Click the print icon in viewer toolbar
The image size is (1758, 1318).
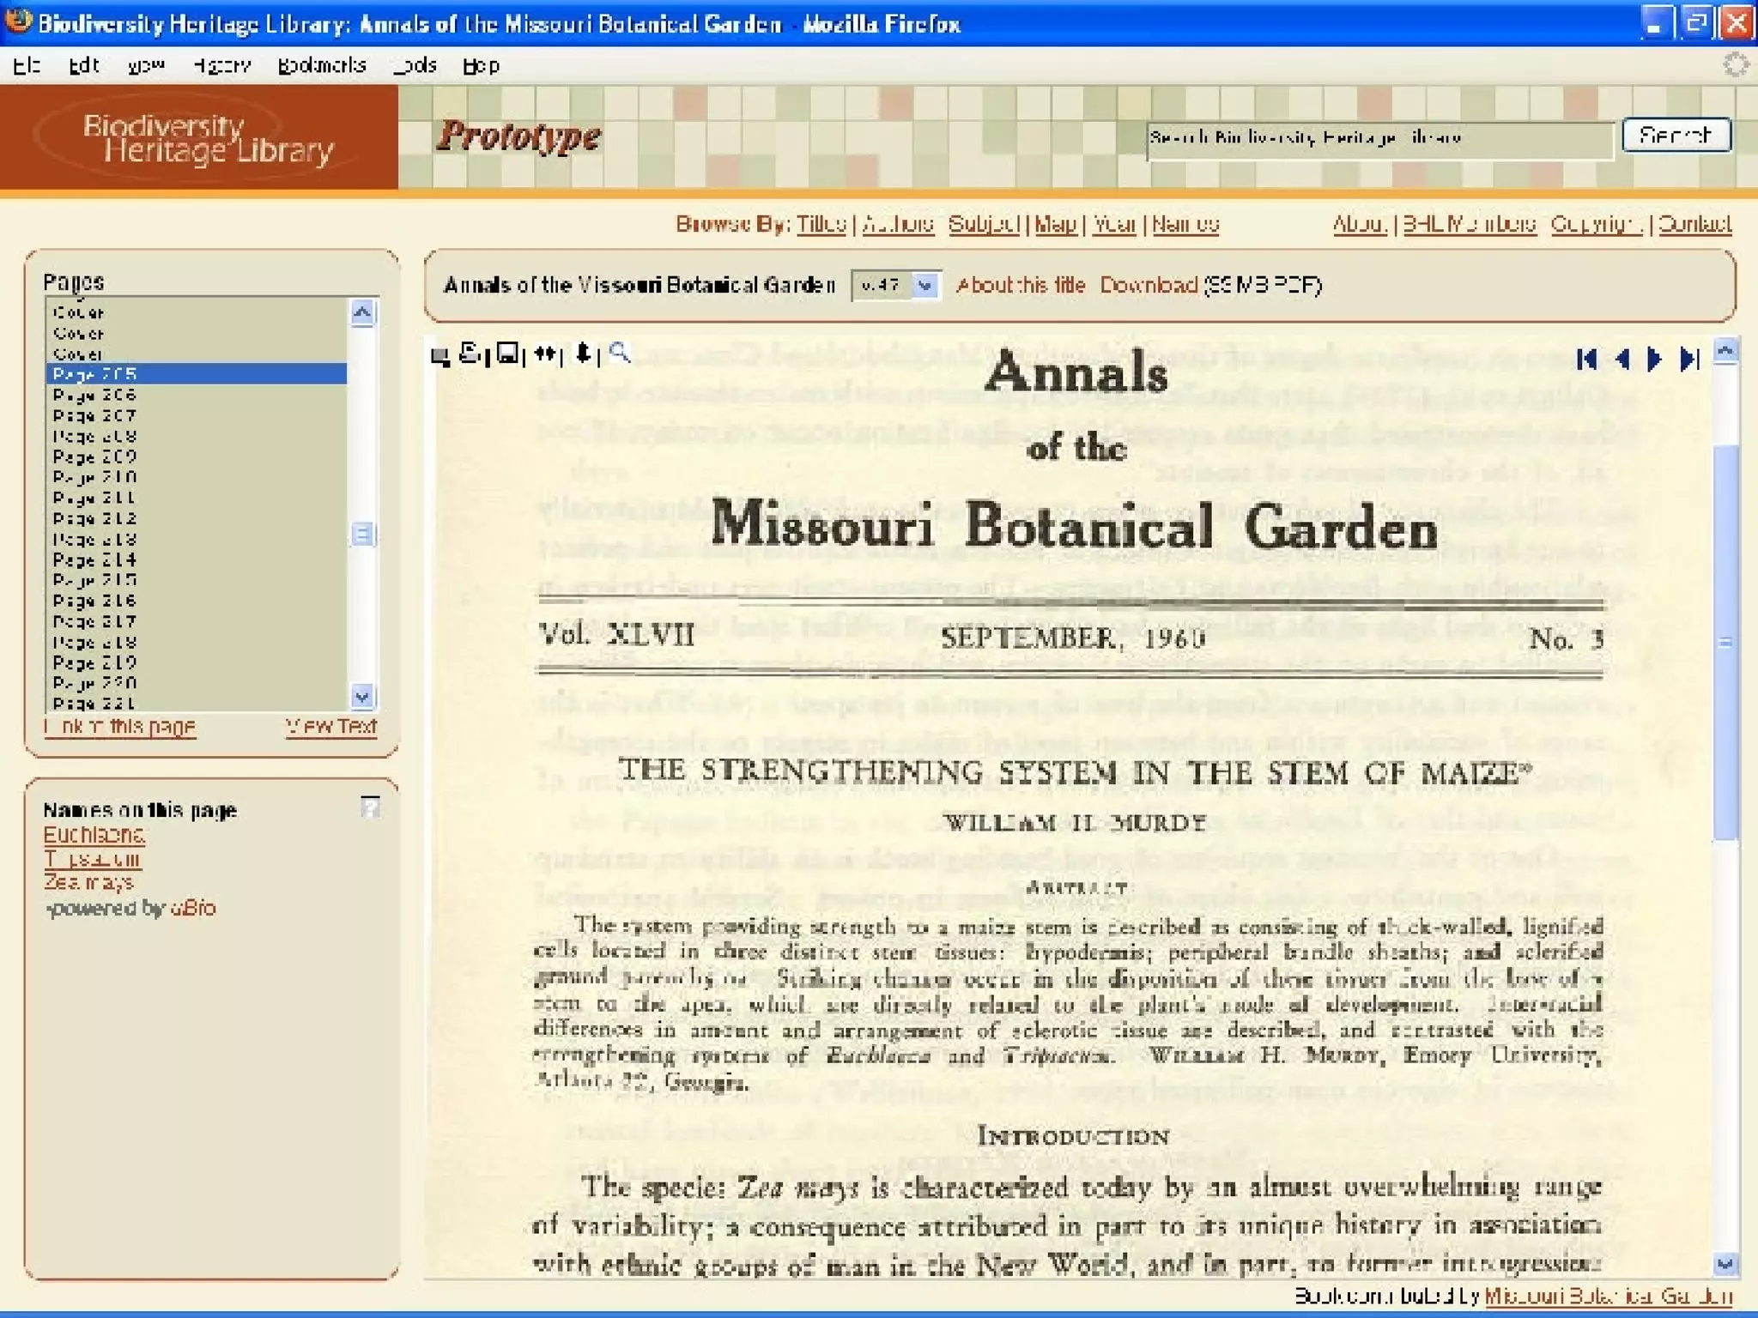[470, 354]
